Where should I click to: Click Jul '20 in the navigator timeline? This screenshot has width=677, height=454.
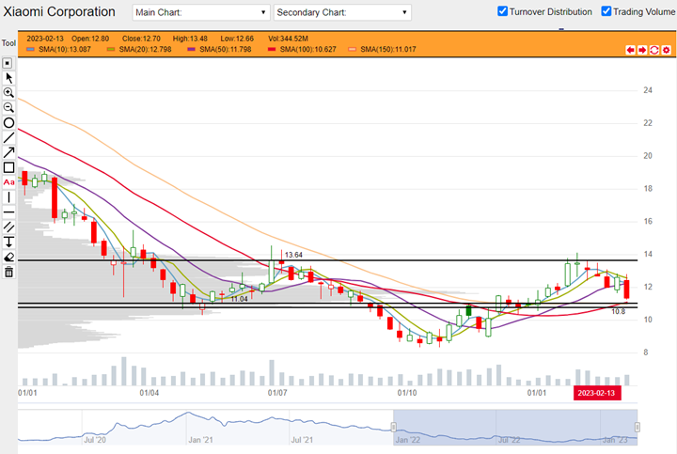tap(95, 440)
